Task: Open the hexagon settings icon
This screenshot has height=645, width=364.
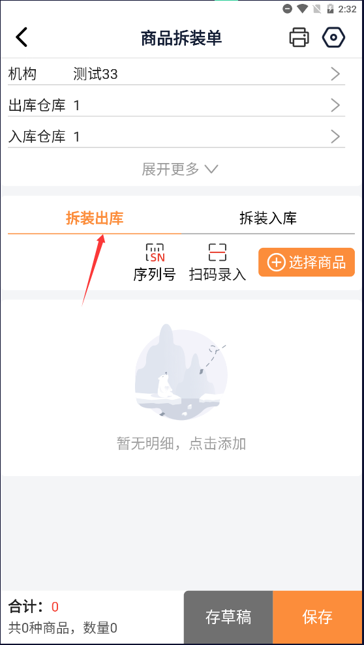Action: [x=333, y=37]
